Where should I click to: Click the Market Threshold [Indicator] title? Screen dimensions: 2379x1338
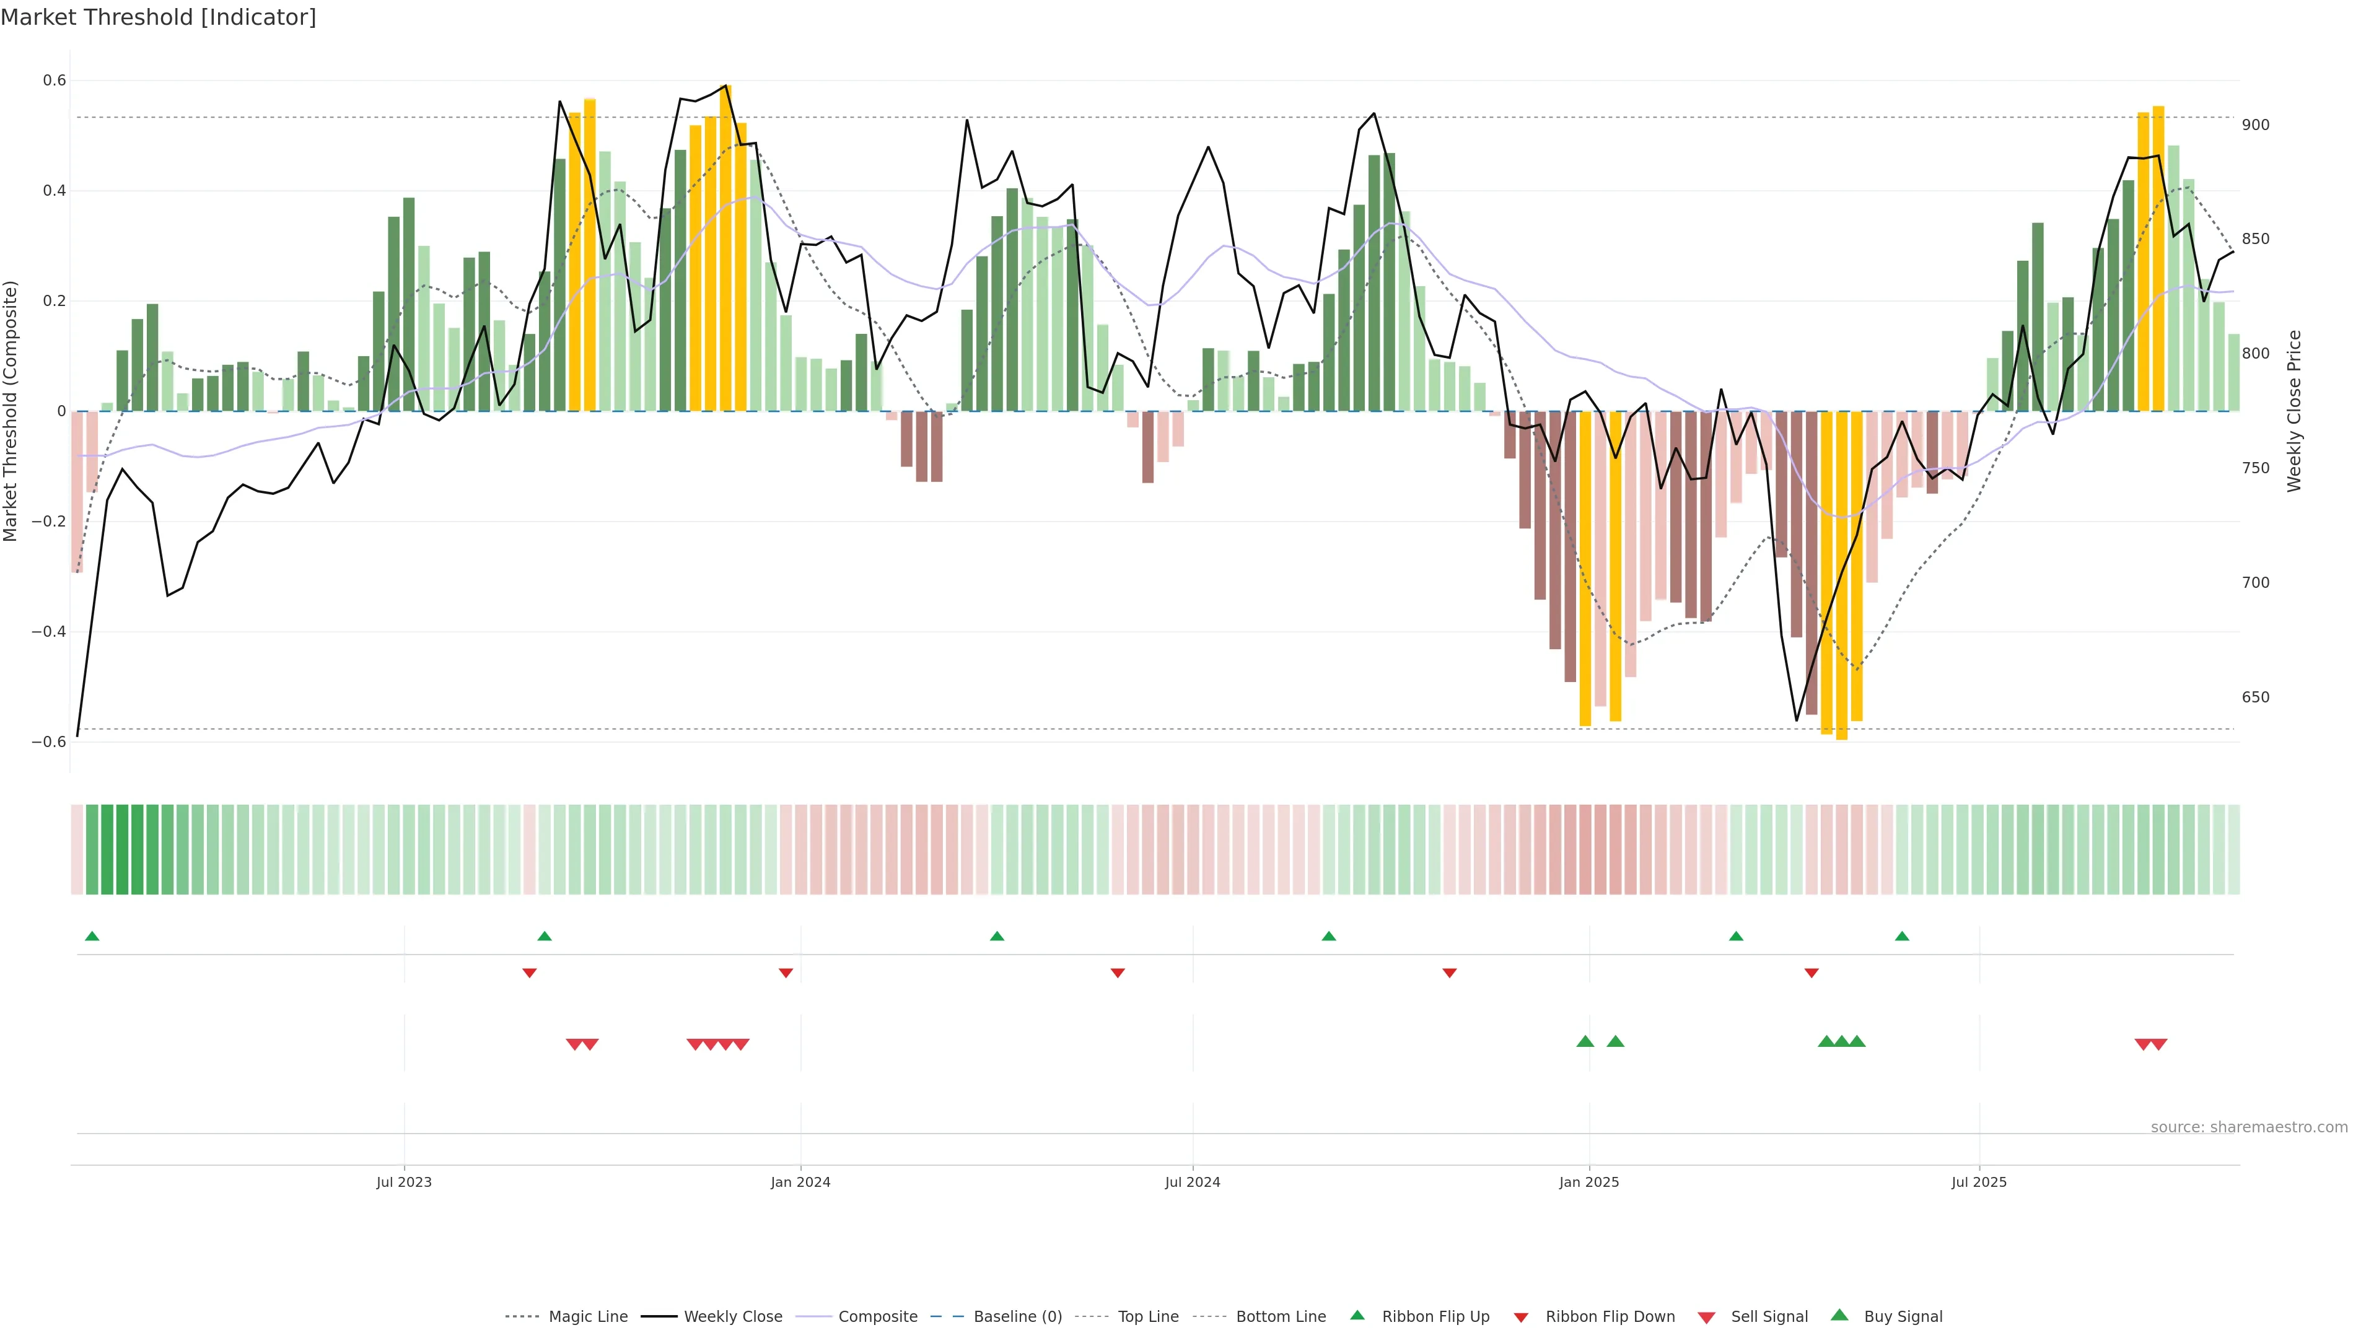pos(158,17)
